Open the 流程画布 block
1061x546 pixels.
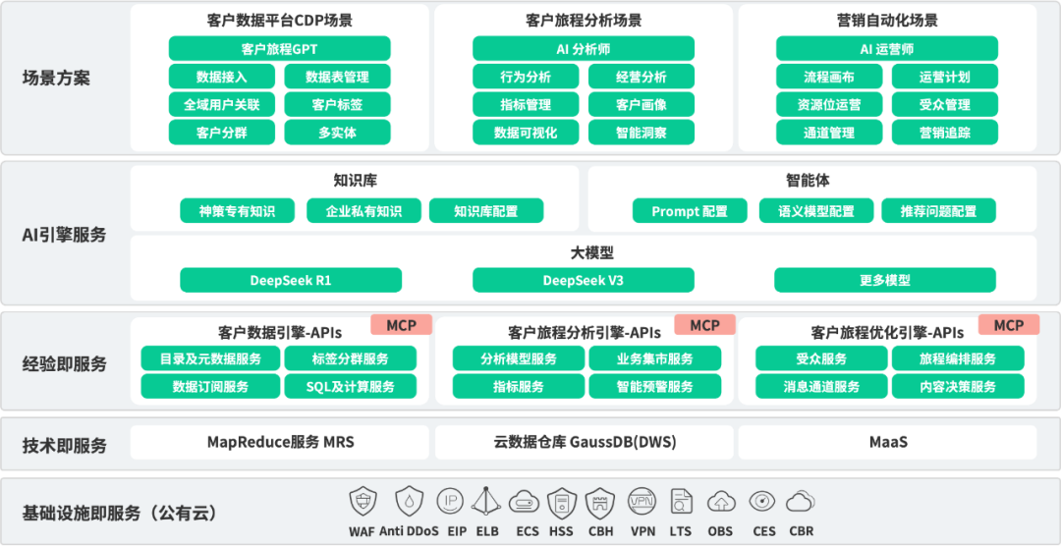click(x=829, y=77)
